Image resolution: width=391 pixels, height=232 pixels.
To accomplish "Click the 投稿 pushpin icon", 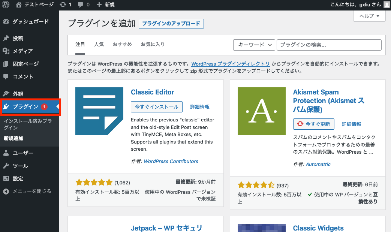I will [x=6, y=38].
